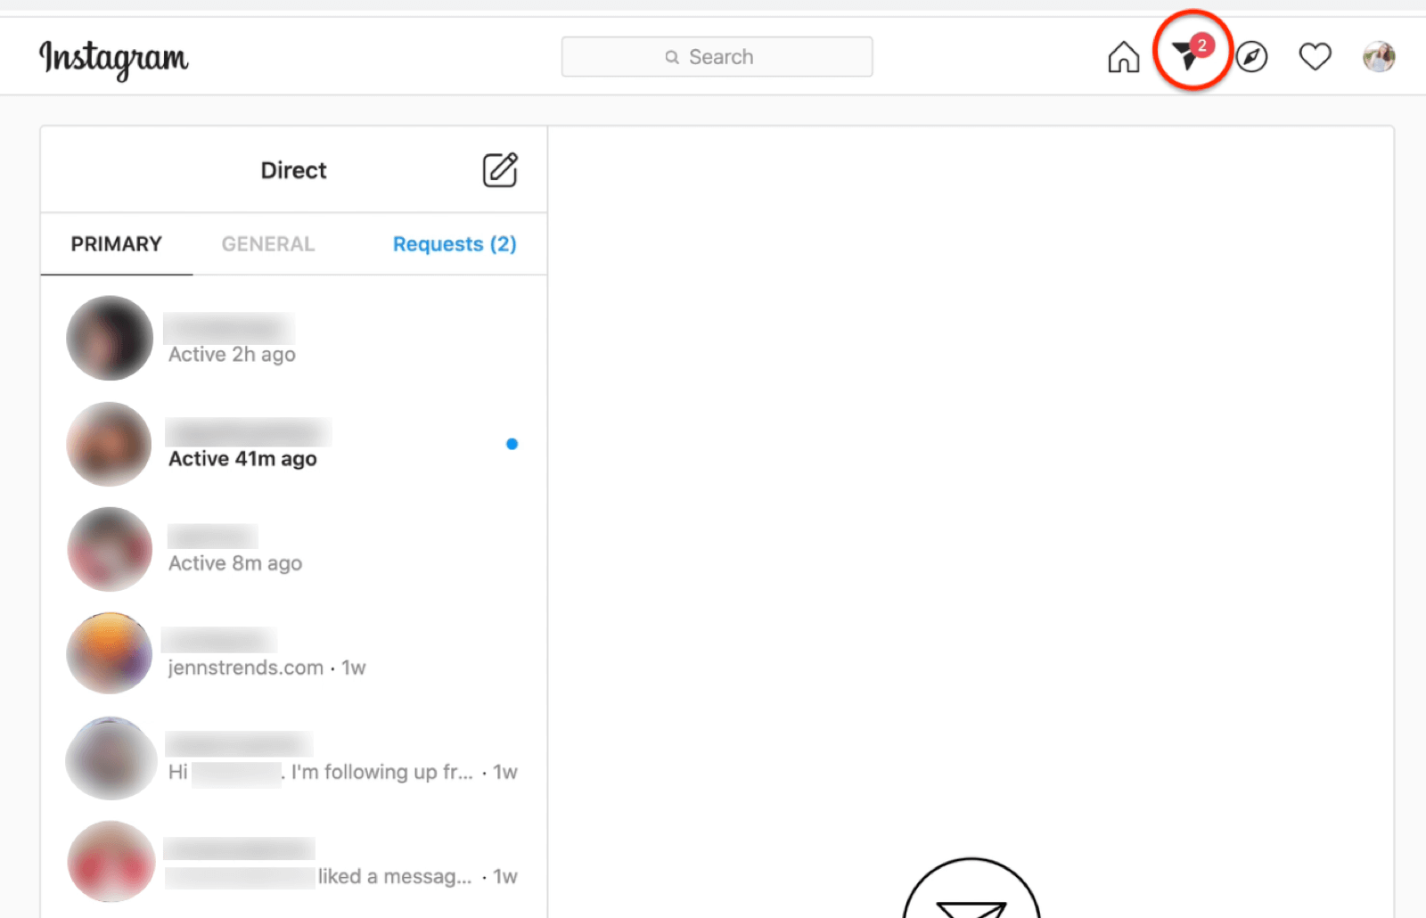Open message Requests (2) link
1426x918 pixels.
pyautogui.click(x=455, y=244)
